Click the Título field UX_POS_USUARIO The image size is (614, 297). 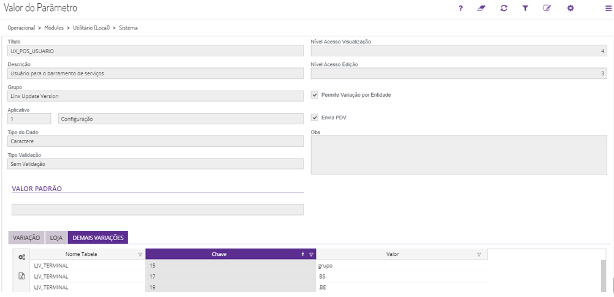pyautogui.click(x=155, y=51)
